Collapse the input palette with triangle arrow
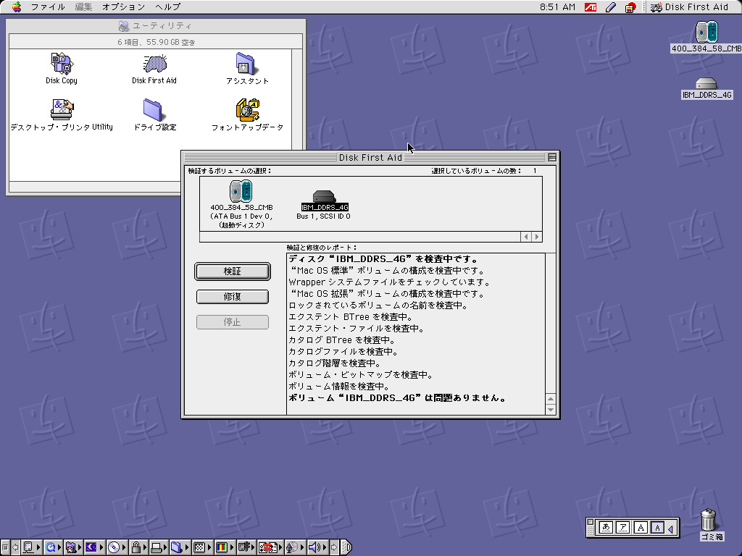Viewport: 742px width, 556px height. (x=671, y=528)
